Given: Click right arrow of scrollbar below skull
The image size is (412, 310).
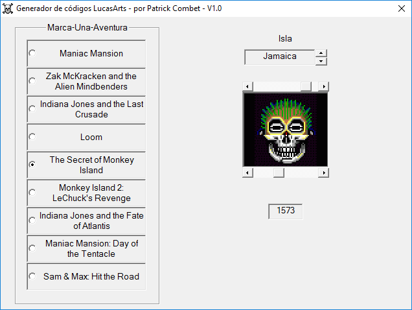Looking at the screenshot, I should [323, 173].
